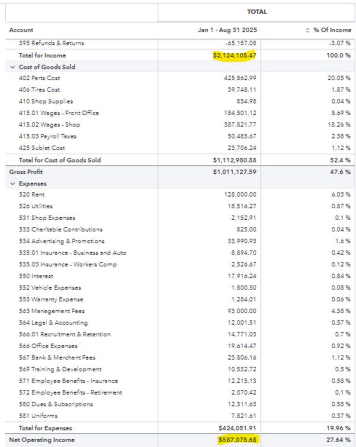Select the Account column header

tap(21, 30)
